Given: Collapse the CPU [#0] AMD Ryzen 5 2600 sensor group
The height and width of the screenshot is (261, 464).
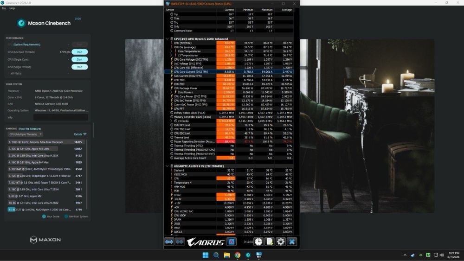Looking at the screenshot, I should (x=167, y=39).
